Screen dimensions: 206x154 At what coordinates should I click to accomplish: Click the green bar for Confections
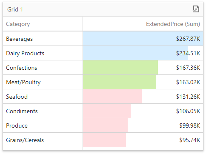tap(120, 68)
